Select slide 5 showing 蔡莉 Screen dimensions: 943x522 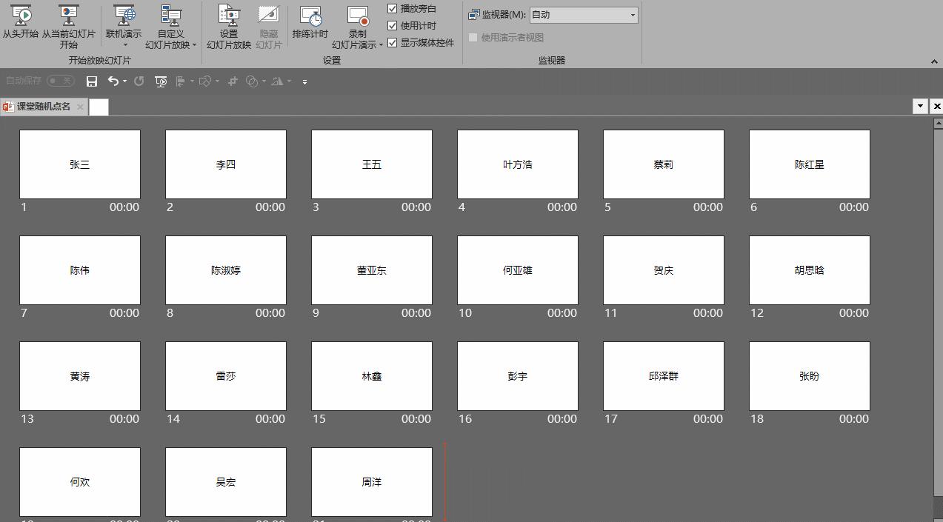663,164
